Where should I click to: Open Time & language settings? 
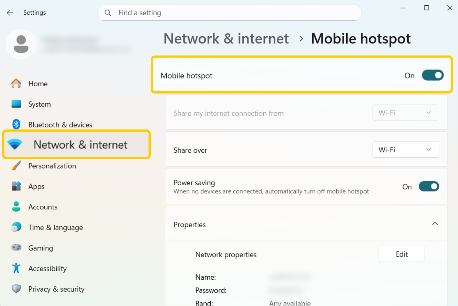tap(55, 227)
